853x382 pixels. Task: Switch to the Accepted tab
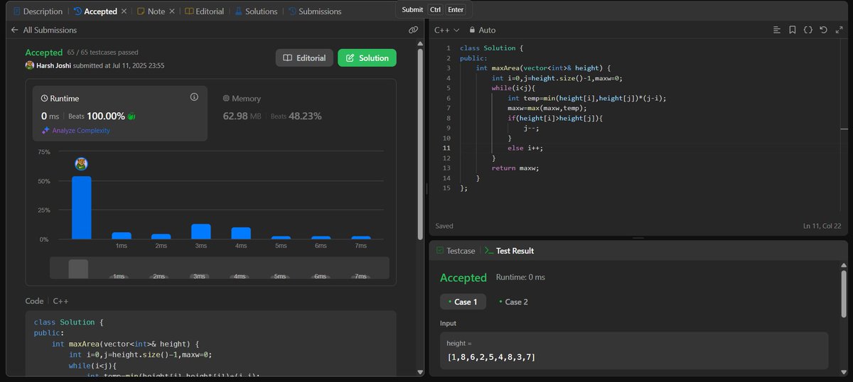pos(95,11)
